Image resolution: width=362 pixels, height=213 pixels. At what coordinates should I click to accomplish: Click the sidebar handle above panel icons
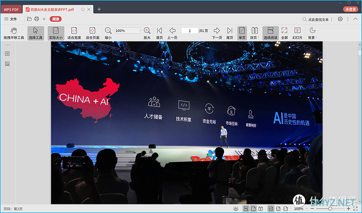pos(7,45)
